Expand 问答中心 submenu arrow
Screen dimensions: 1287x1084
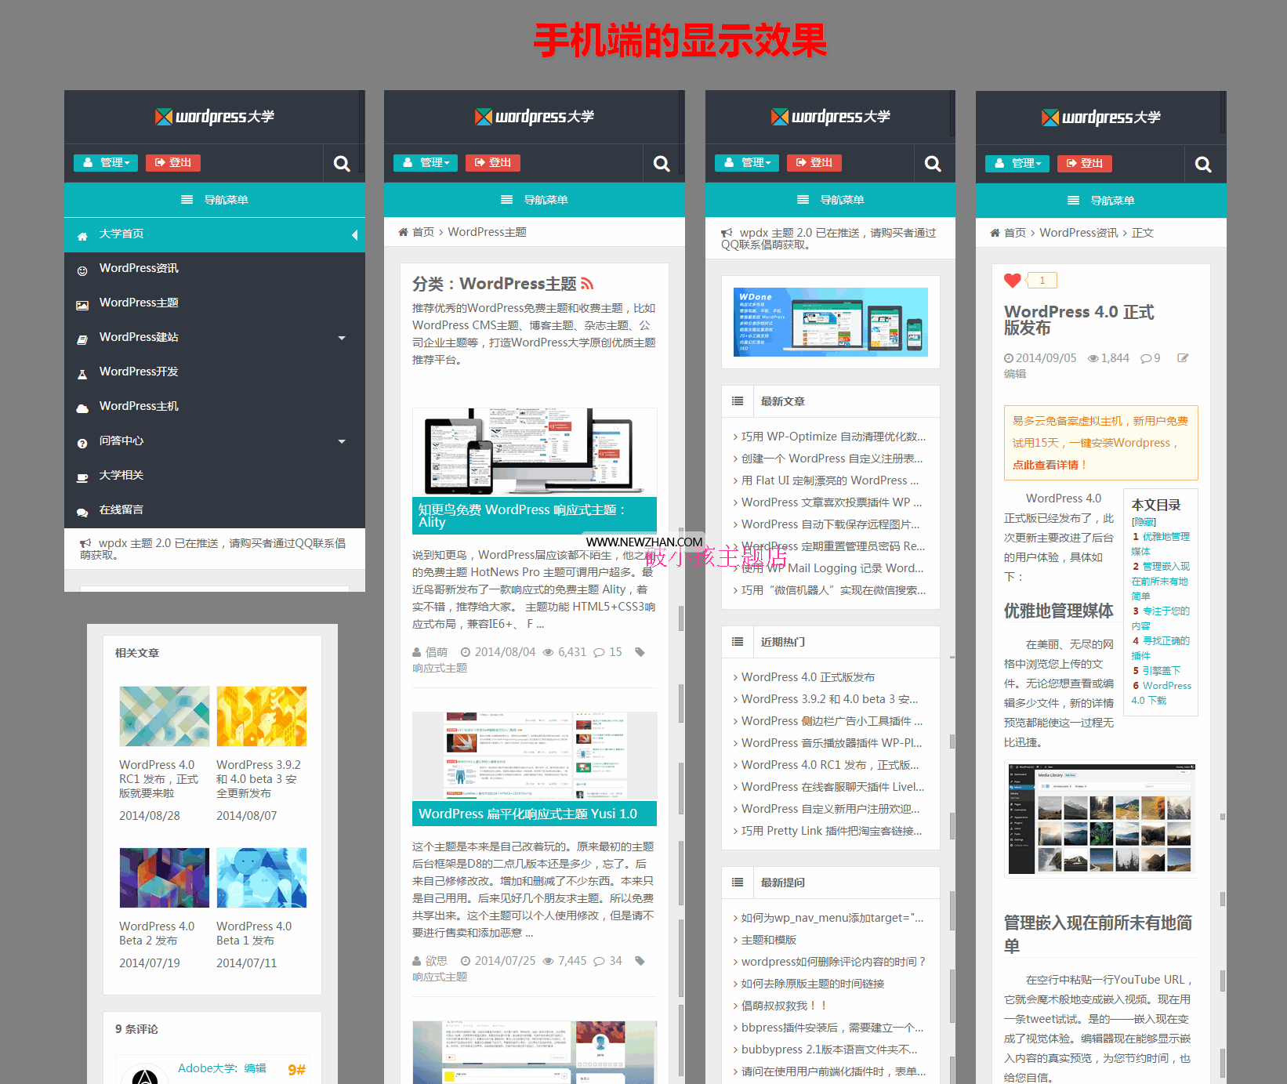[342, 441]
